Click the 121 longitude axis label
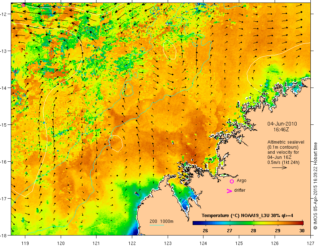The width and height of the screenshot is (318, 246). pyautogui.click(x=96, y=243)
